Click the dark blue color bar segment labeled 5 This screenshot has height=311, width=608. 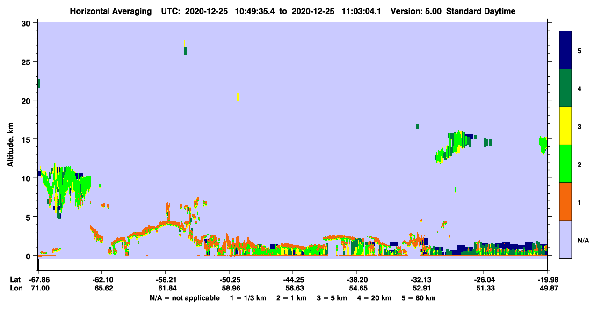(x=565, y=50)
